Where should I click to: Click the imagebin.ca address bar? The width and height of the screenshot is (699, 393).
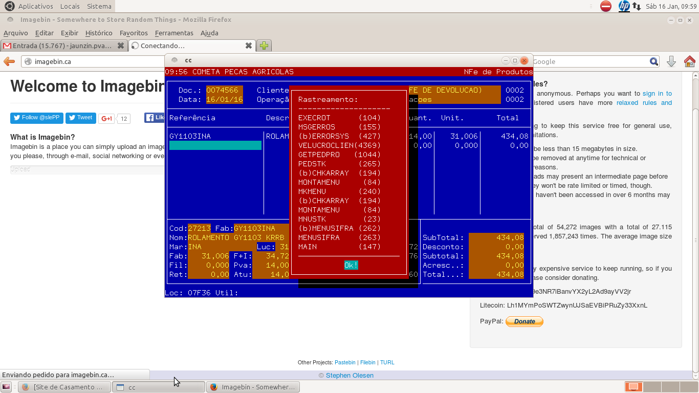click(x=92, y=61)
